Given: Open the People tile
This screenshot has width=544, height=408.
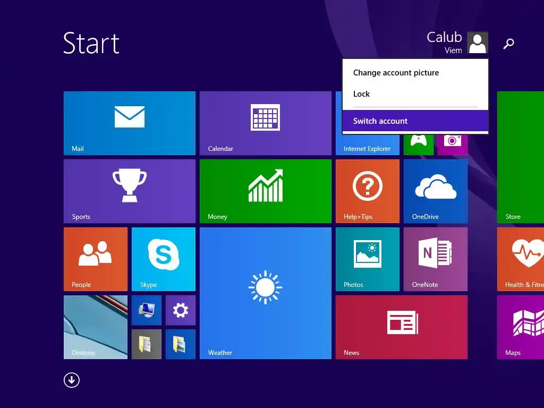Looking at the screenshot, I should coord(96,259).
